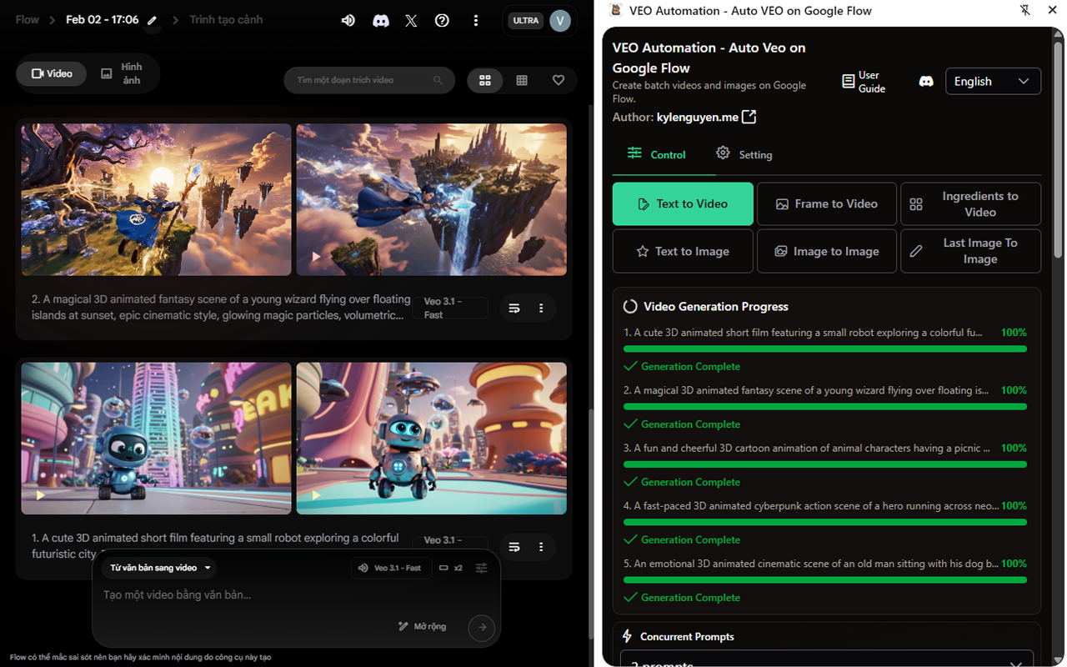Click the Trình tạo cảnh breadcrumb
The width and height of the screenshot is (1067, 667).
[x=226, y=19]
